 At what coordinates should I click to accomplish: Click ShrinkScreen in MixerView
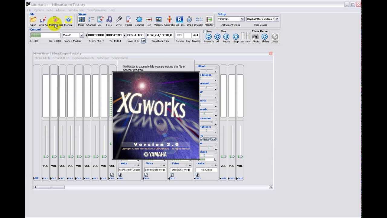coord(120,58)
